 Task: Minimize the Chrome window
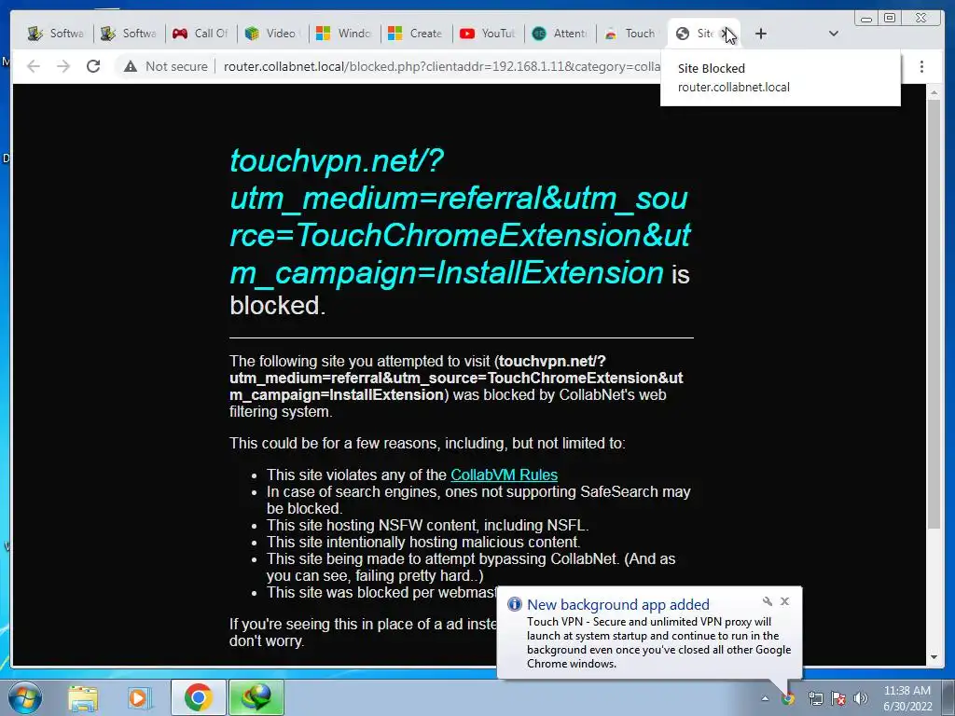866,19
